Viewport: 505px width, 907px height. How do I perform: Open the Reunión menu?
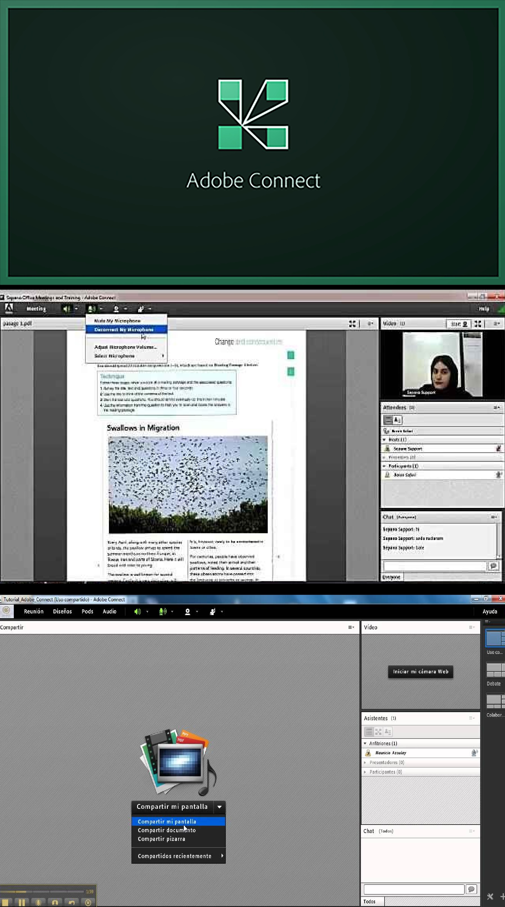(33, 612)
